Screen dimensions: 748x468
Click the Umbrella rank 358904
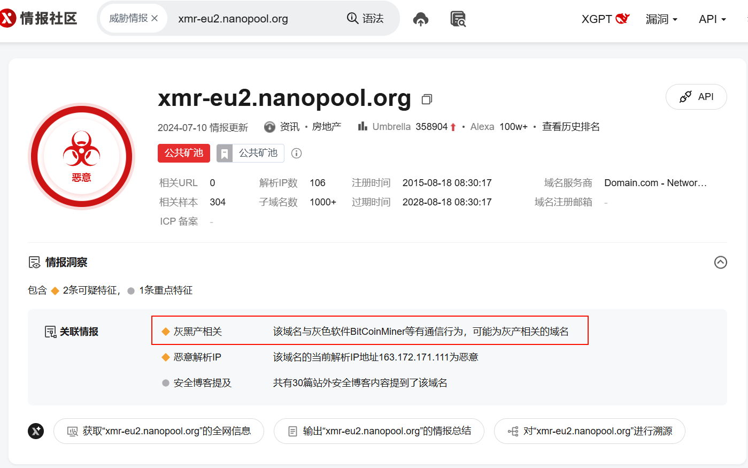pos(431,127)
